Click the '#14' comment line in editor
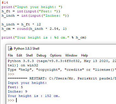The image size is (116, 104). (5, 2)
